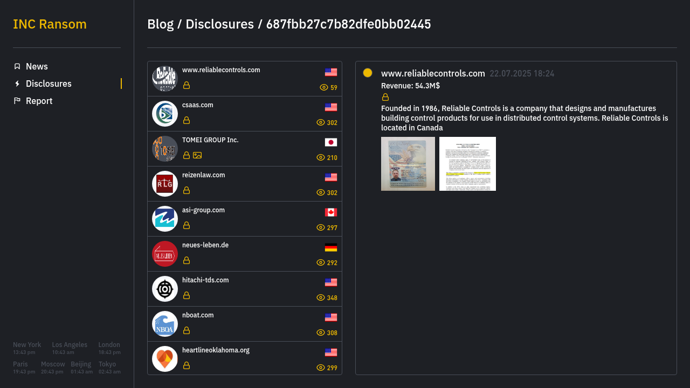Viewport: 690px width, 388px height.
Task: Select the Disclosures menu item
Action: (x=49, y=84)
